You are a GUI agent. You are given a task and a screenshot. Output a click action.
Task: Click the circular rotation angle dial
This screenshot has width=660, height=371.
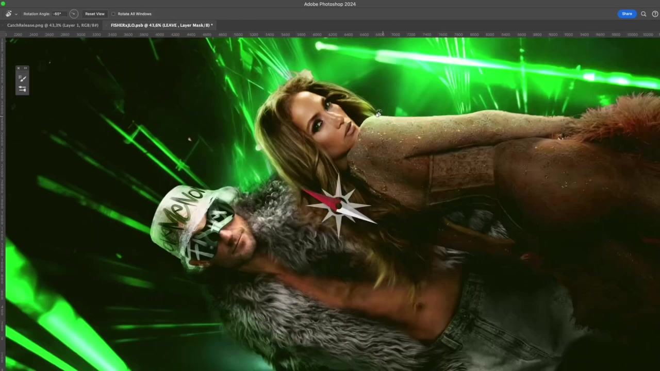74,14
